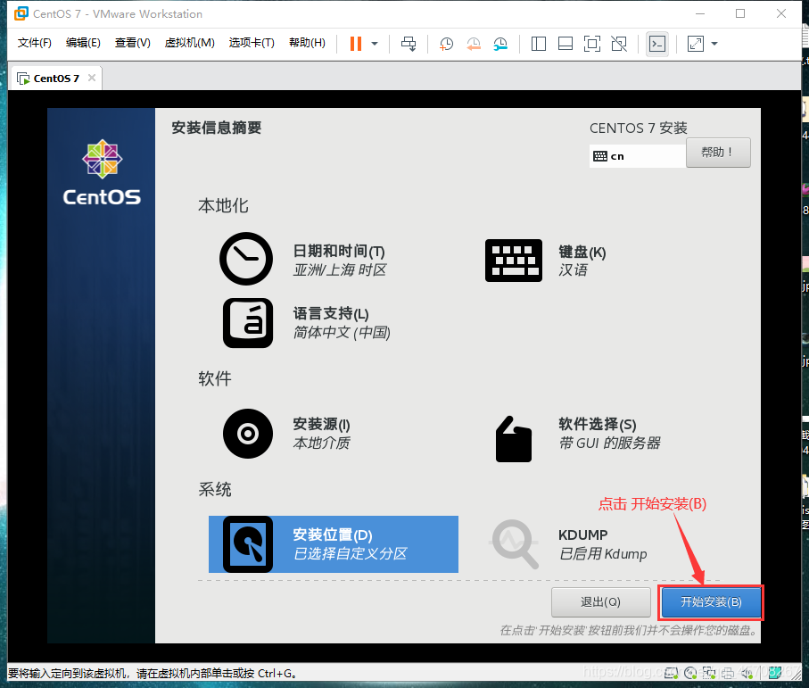Click 带 GUI 的服务器 text
The image size is (809, 688).
tap(609, 443)
